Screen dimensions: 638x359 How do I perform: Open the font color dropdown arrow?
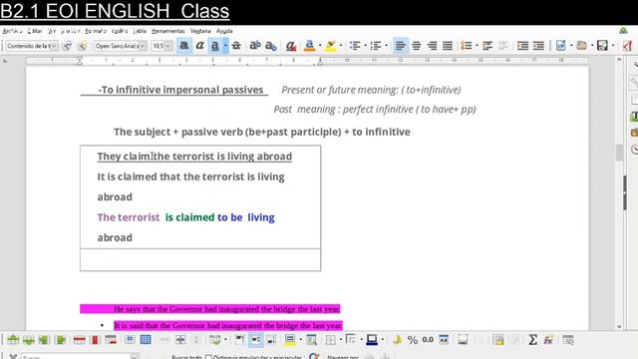tap(320, 46)
